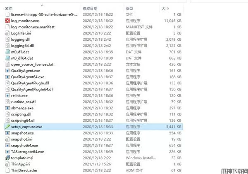
Task: Click the setup_capture.exe green icon
Action: pyautogui.click(x=7, y=127)
